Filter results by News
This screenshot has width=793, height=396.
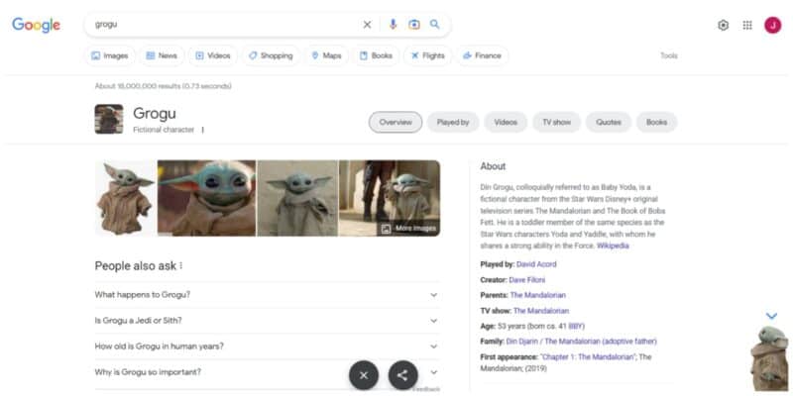point(162,55)
